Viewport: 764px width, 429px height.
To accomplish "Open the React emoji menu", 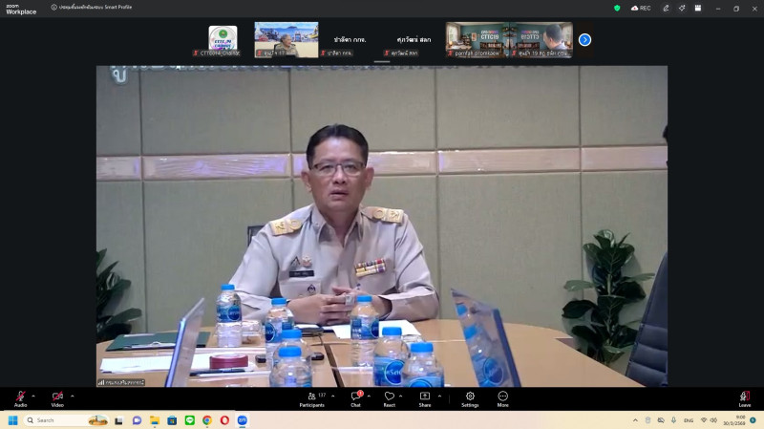I will (389, 397).
